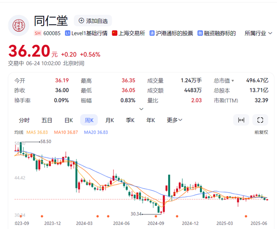Expand more stock details chevron
This screenshot has width=277, height=229.
[141, 109]
